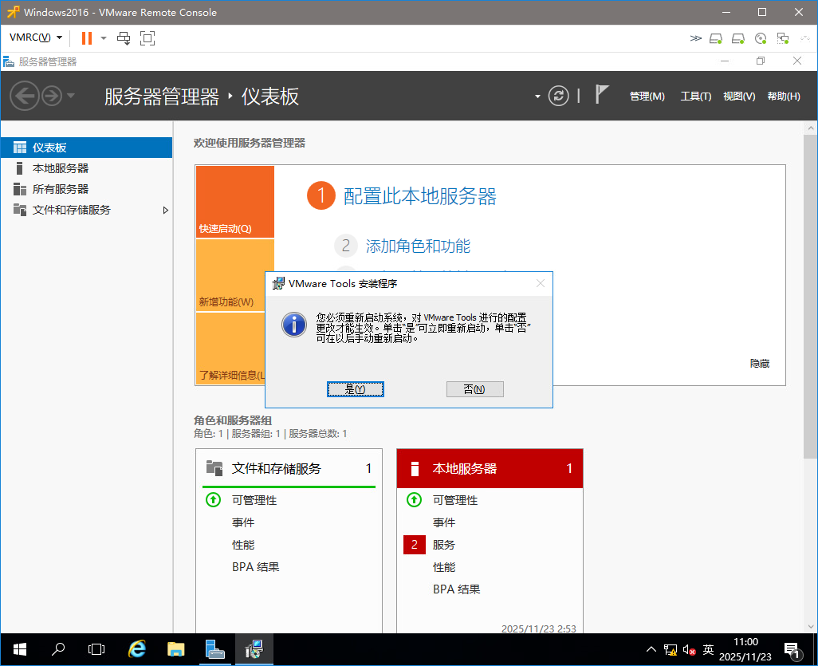Click the first hard disk device icon
Viewport: 818px width, 666px height.
click(716, 38)
